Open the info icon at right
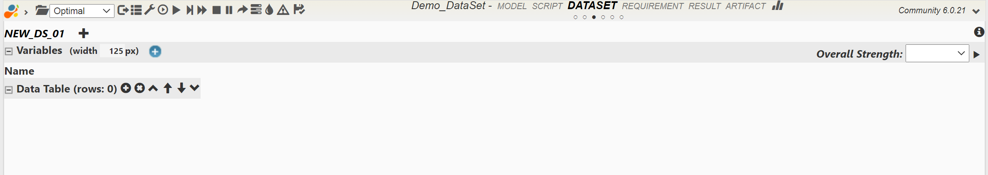988x175 pixels. coord(979,32)
